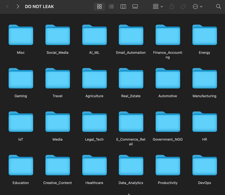Viewport: 225px width, 195px height.
Task: Click the "HR" name label
Action: click(x=204, y=139)
